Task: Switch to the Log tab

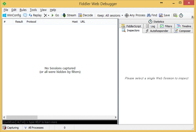Action: pyautogui.click(x=151, y=26)
